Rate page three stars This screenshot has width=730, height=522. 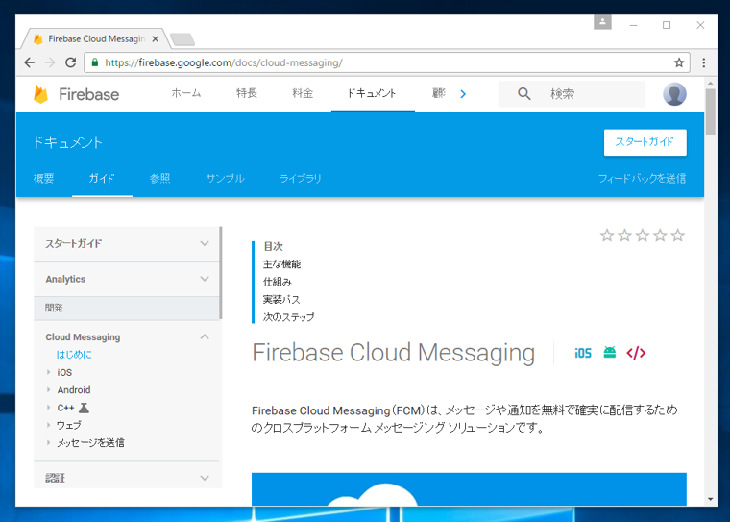pyautogui.click(x=643, y=236)
